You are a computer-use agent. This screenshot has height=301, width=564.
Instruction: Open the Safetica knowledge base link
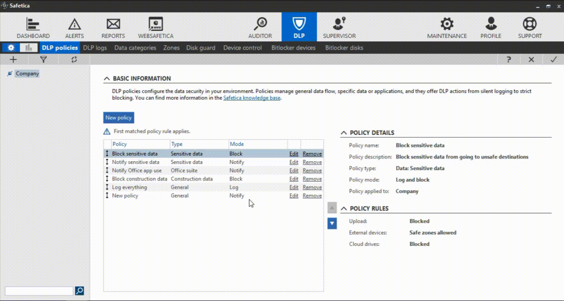tap(252, 98)
